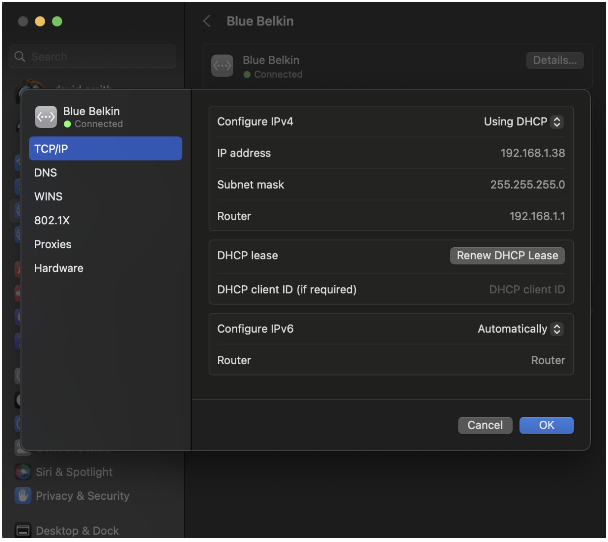Open the Configure IPv4 dropdown showing Using DHCP
608x542 pixels.
tap(522, 122)
